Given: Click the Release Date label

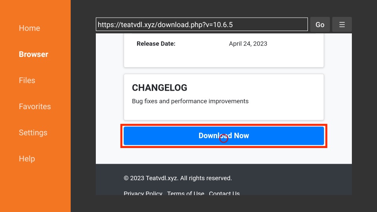Looking at the screenshot, I should pyautogui.click(x=156, y=44).
